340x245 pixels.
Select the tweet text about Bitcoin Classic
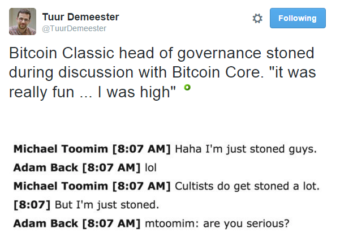(x=162, y=72)
